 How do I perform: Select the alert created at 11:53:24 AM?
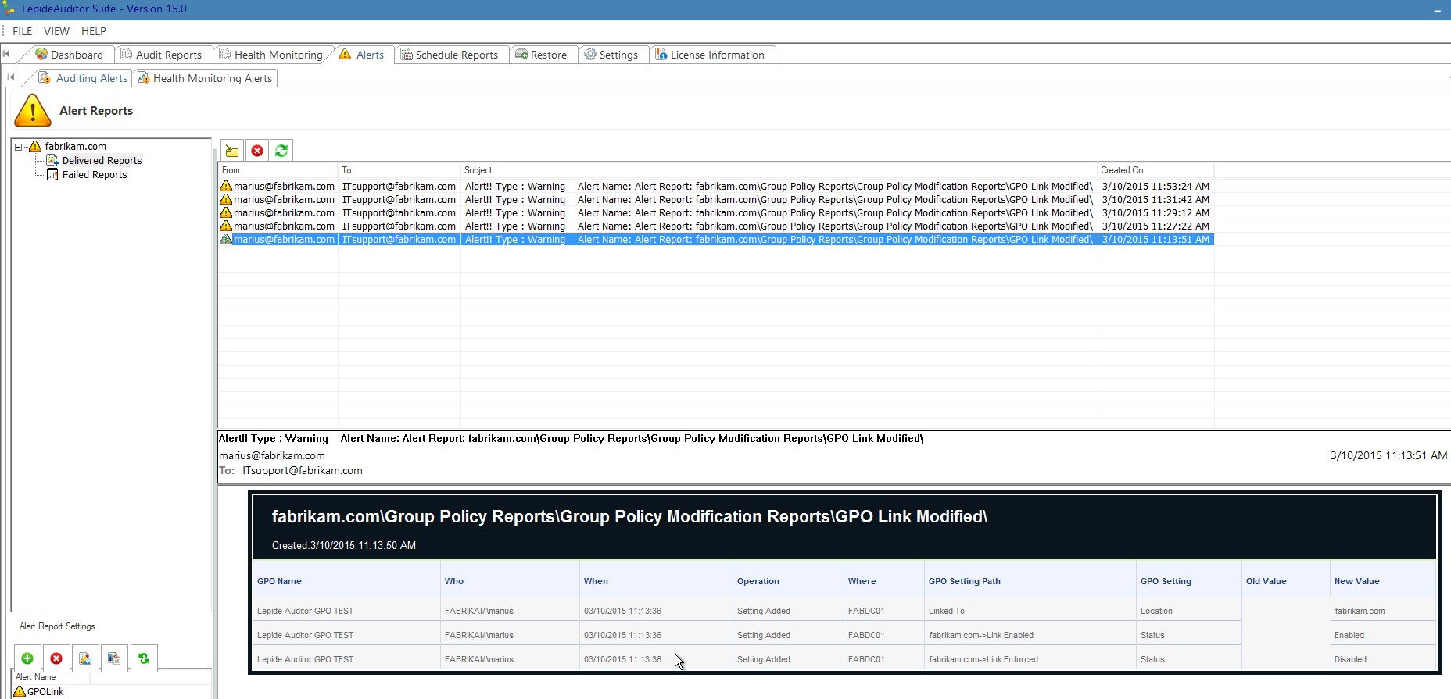tap(1155, 187)
